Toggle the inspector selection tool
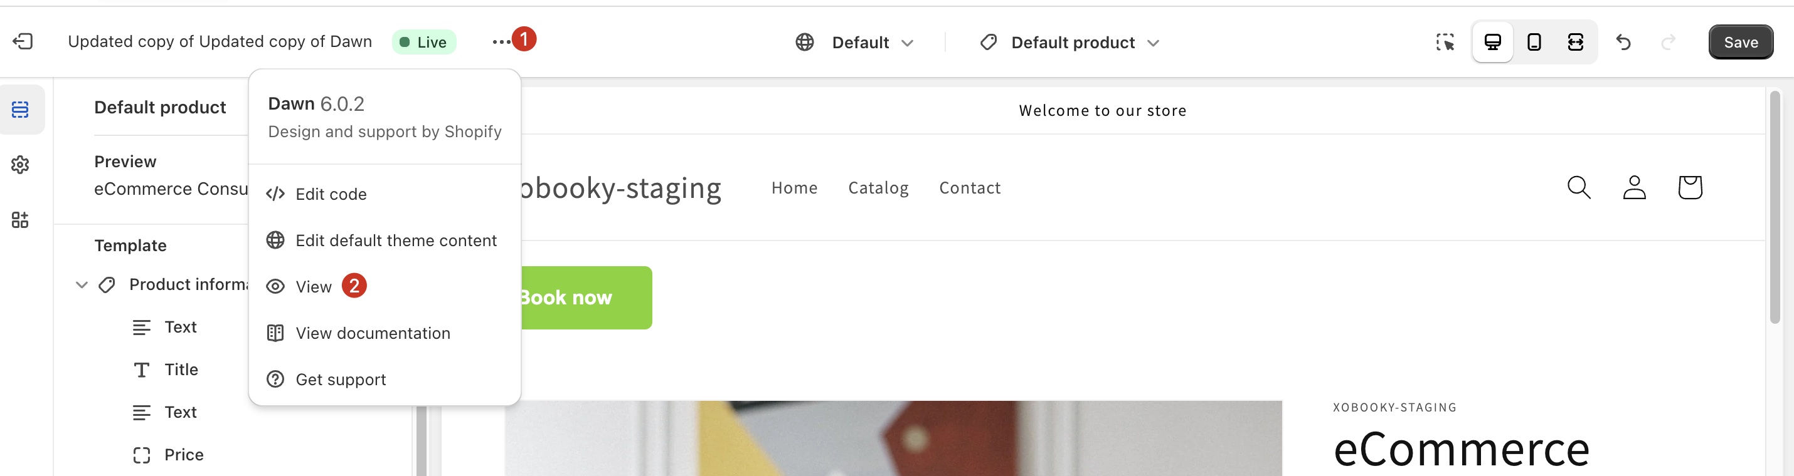Screen dimensions: 1794x476 pos(1445,43)
